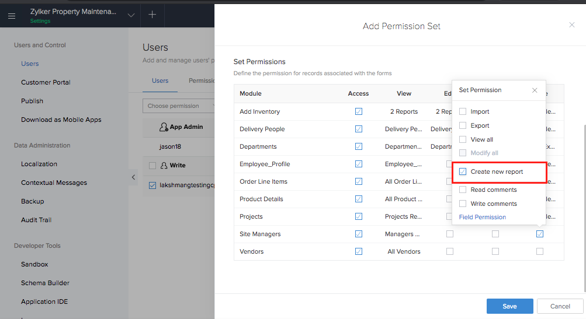
Task: Enable the Read comments checkbox
Action: coord(463,190)
